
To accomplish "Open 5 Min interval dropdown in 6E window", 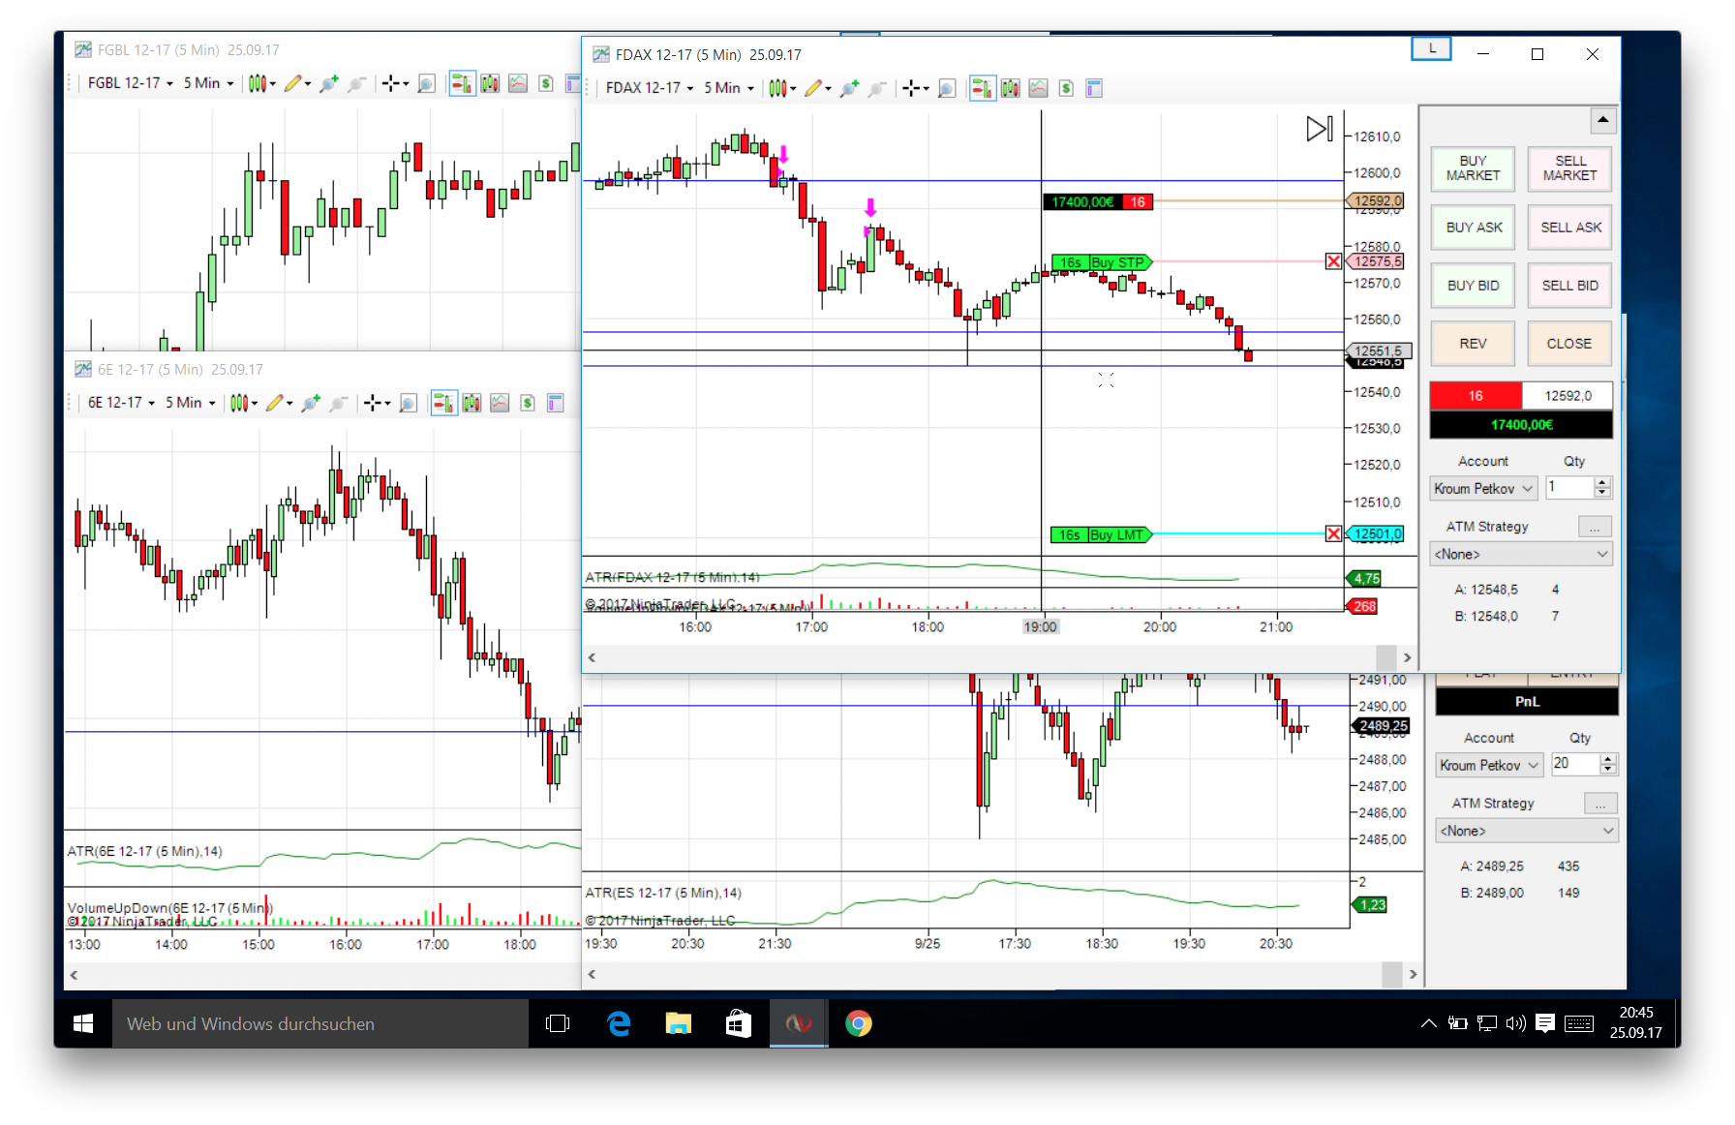I will point(190,403).
